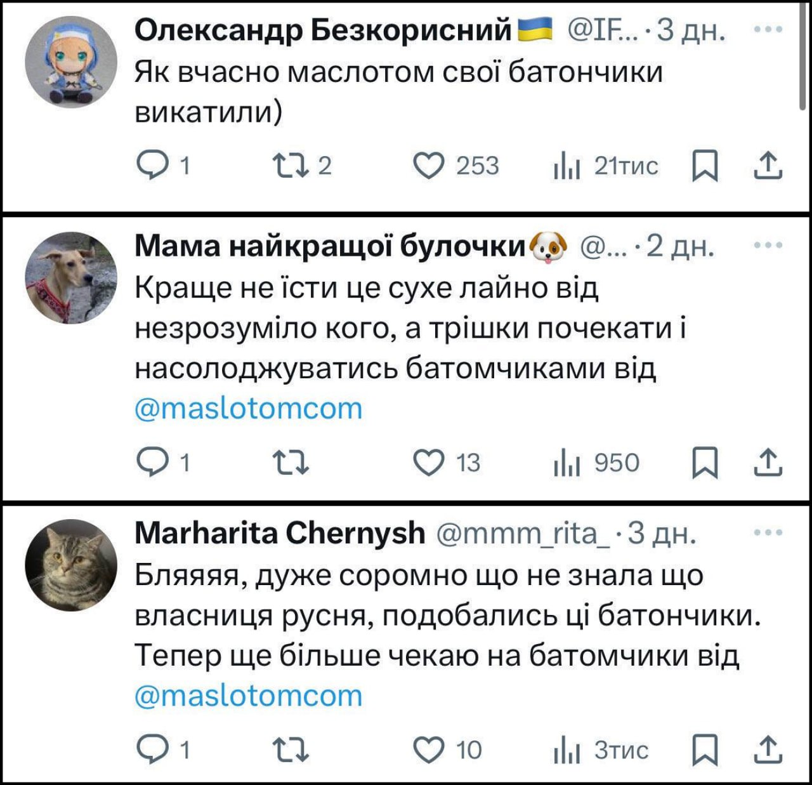Open @maslotomcom mention in the second tweet
812x785 pixels.
[x=248, y=409]
